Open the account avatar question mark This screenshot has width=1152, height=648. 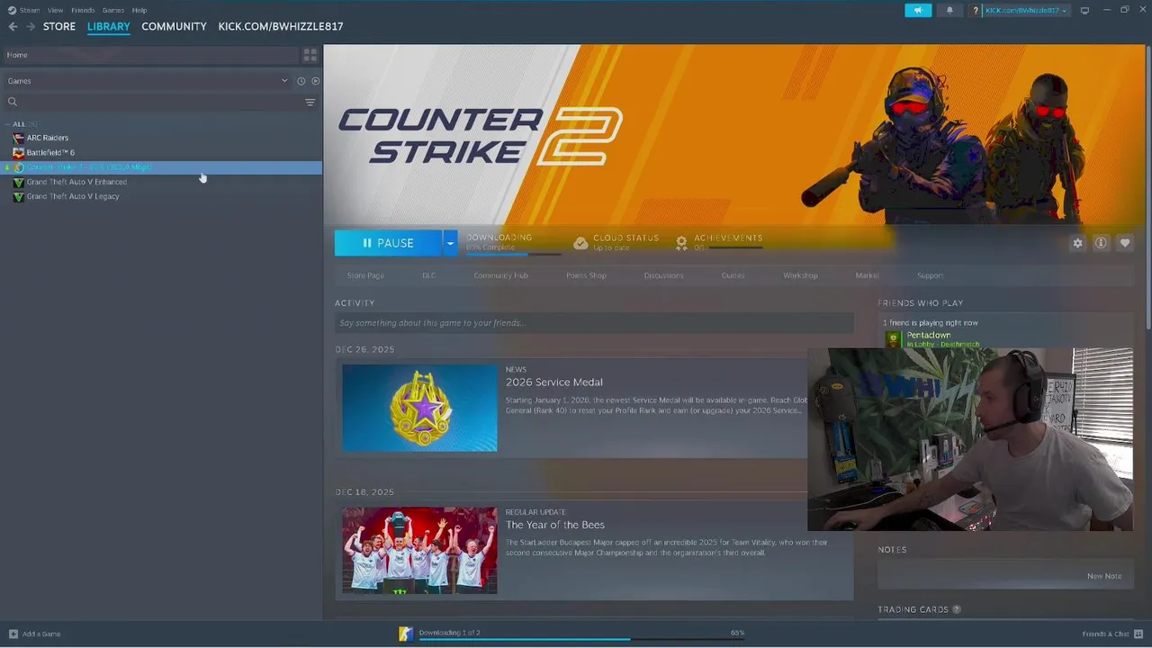tap(976, 10)
